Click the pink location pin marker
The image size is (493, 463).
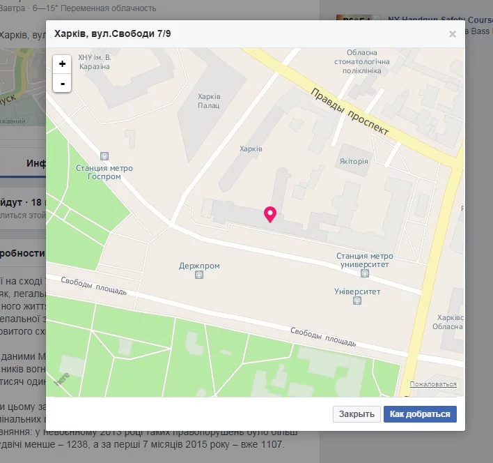tap(270, 214)
